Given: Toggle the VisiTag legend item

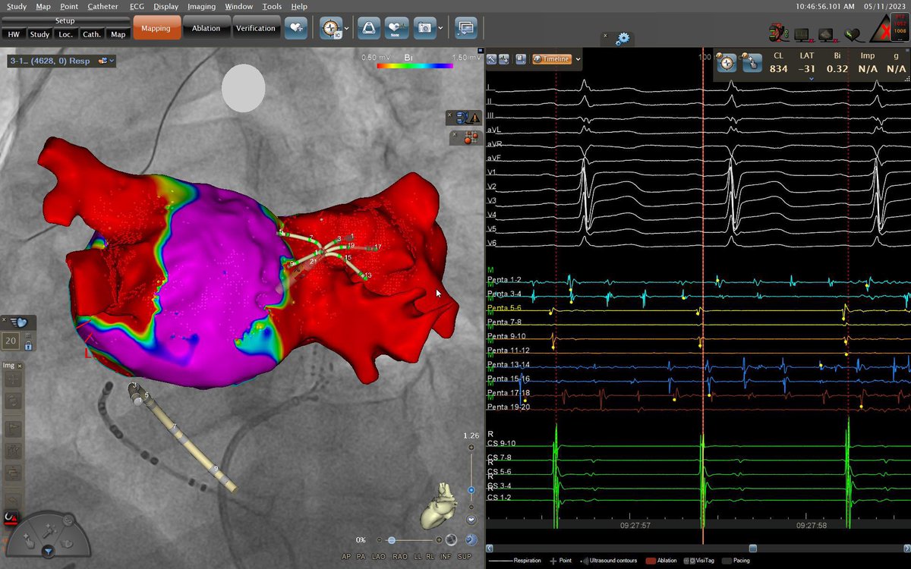Looking at the screenshot, I should click(x=700, y=561).
